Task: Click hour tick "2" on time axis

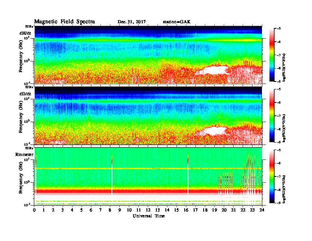Action: point(53,210)
